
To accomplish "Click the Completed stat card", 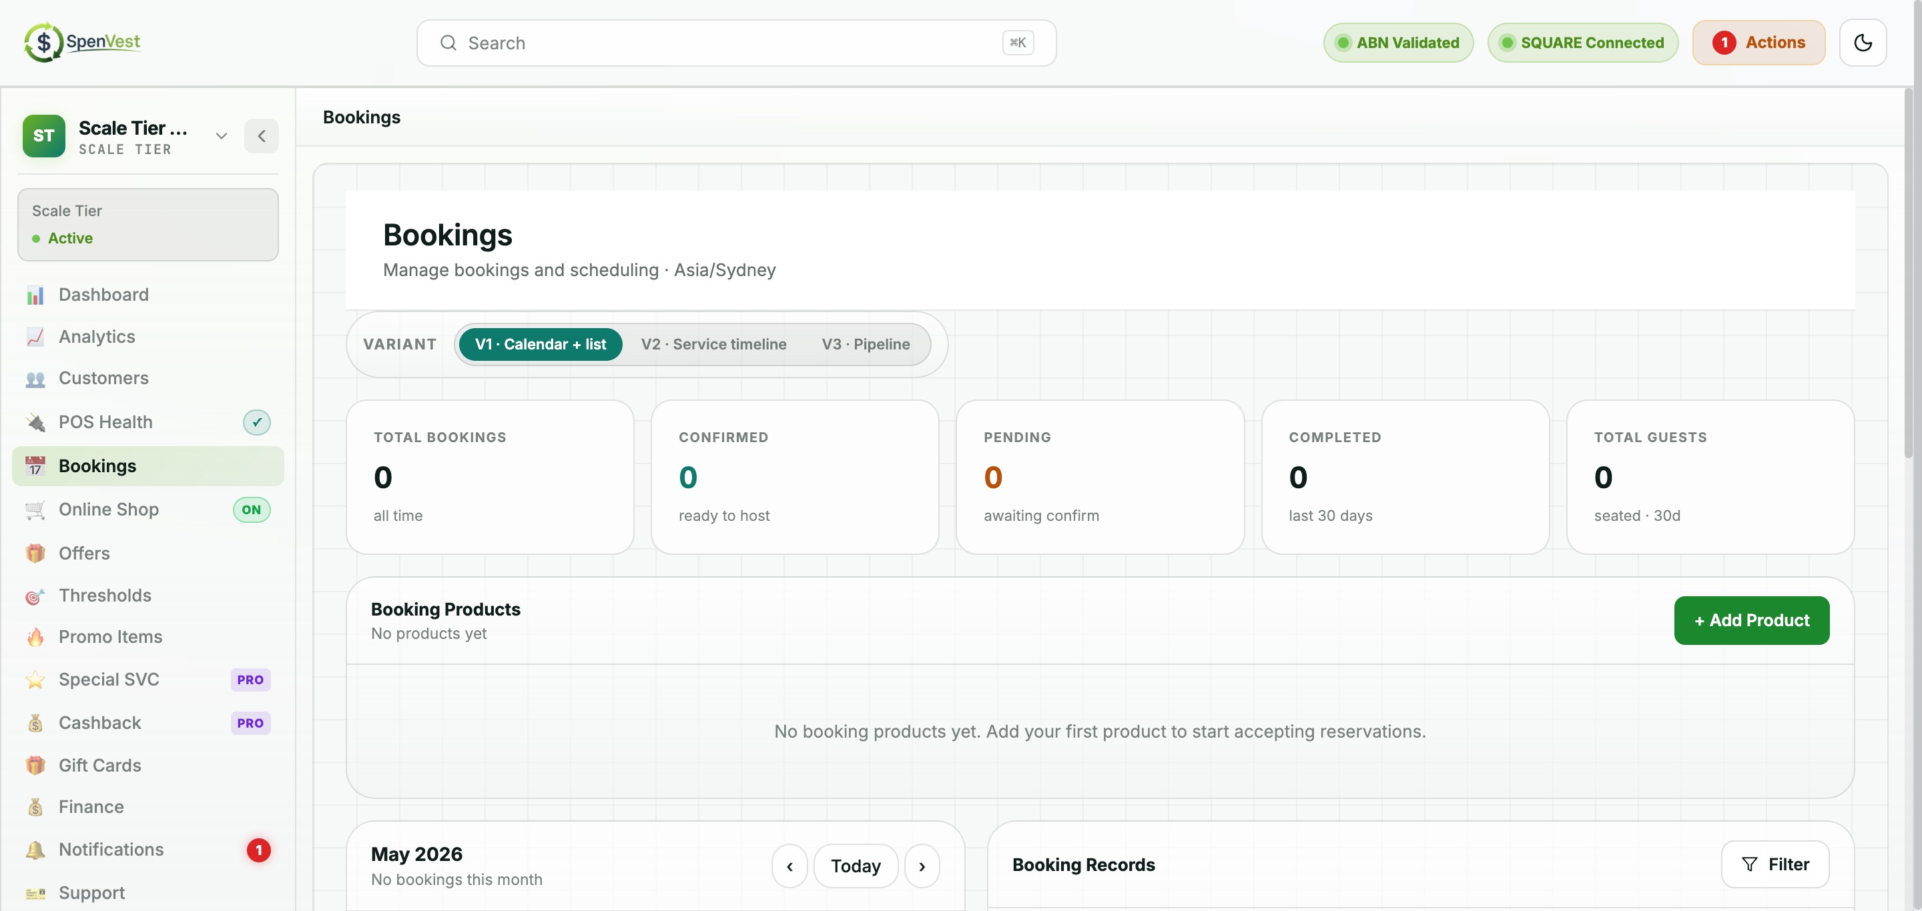I will point(1405,477).
